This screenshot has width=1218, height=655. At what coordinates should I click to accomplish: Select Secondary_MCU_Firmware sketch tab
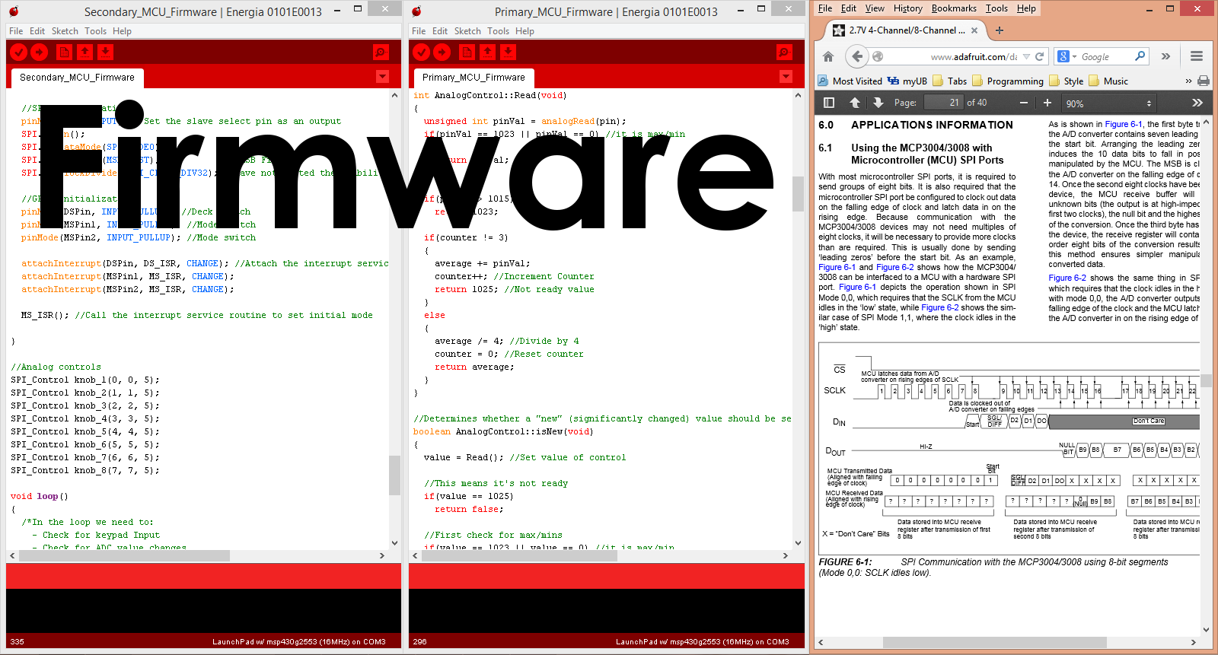click(77, 78)
